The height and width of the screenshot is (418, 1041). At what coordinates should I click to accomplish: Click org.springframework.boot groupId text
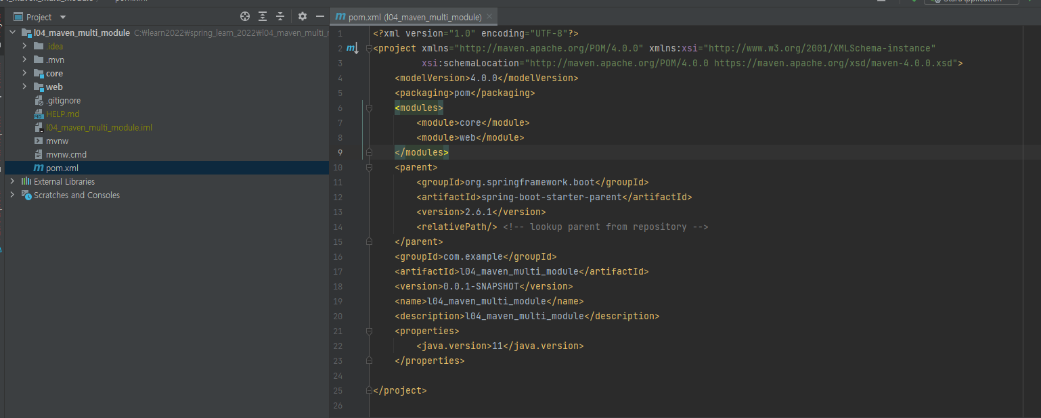pos(530,182)
